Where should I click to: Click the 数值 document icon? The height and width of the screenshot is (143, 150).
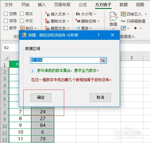pos(114,17)
